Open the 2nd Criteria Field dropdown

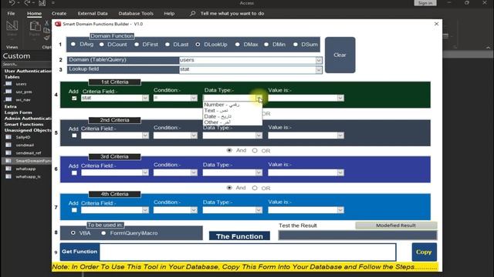pos(145,135)
